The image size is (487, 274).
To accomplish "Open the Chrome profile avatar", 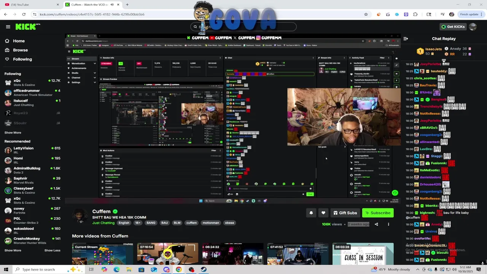I will click(452, 14).
